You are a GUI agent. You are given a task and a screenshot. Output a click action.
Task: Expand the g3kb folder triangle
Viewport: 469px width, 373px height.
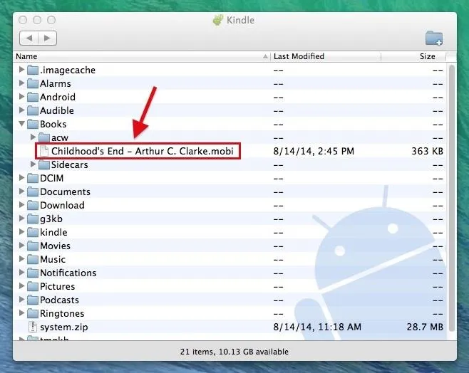point(21,219)
